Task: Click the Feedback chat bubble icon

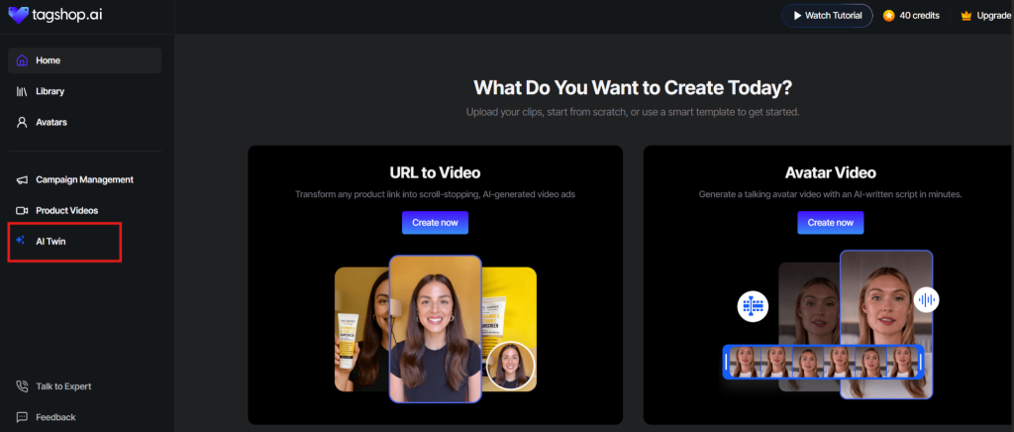Action: click(x=22, y=417)
